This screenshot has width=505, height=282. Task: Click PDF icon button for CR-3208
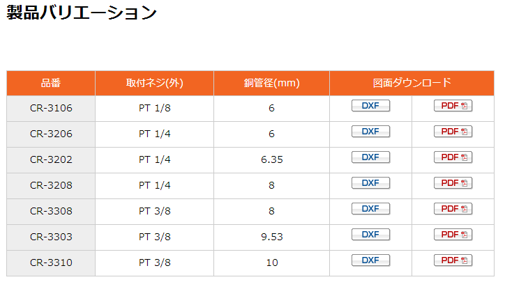click(453, 183)
